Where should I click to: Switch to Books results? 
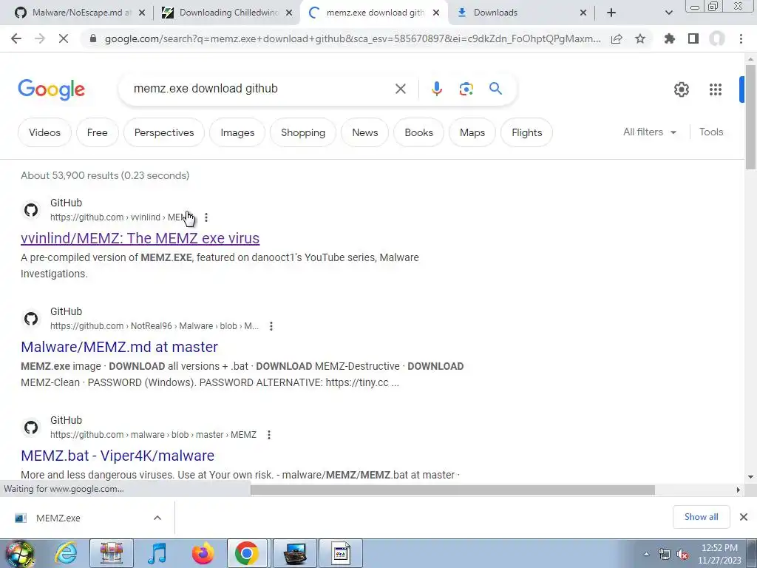[x=418, y=132]
